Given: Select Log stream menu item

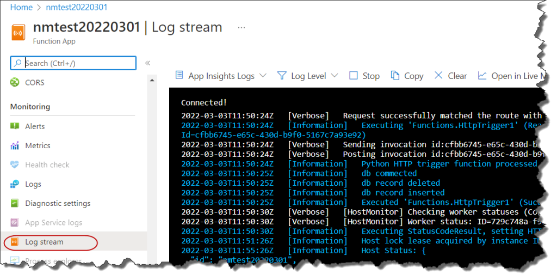Looking at the screenshot, I should point(44,242).
